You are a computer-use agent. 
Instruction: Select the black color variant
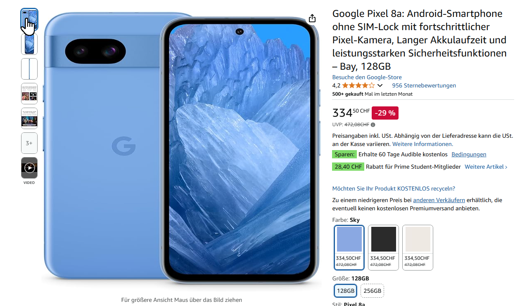pyautogui.click(x=383, y=247)
